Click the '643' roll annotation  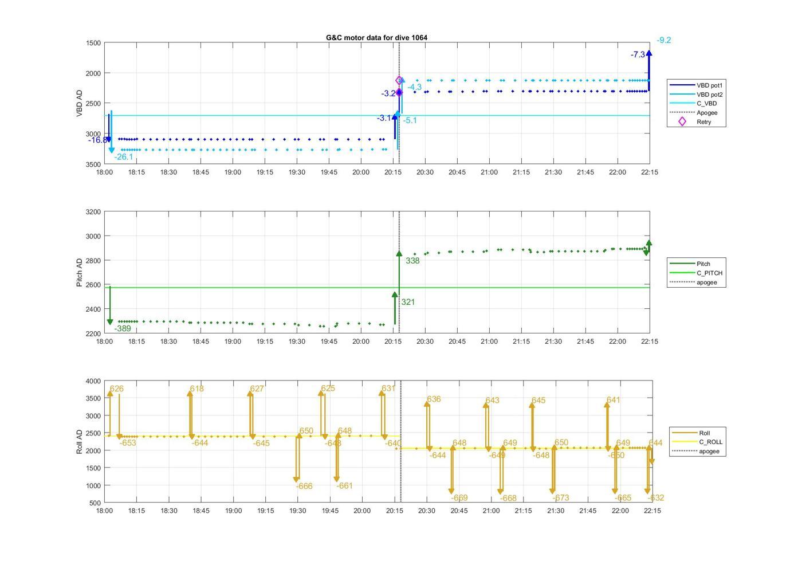point(492,401)
